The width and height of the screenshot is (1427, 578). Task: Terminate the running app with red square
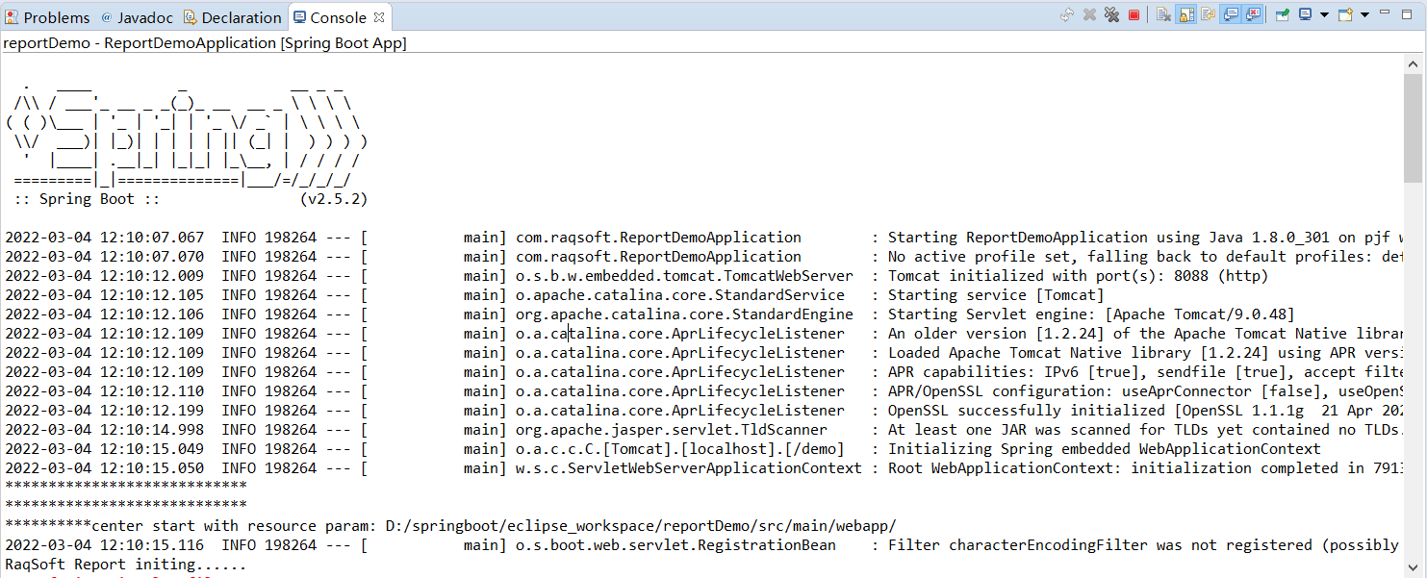(1134, 14)
